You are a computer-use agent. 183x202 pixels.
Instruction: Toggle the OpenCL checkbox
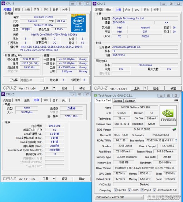(x=115, y=190)
